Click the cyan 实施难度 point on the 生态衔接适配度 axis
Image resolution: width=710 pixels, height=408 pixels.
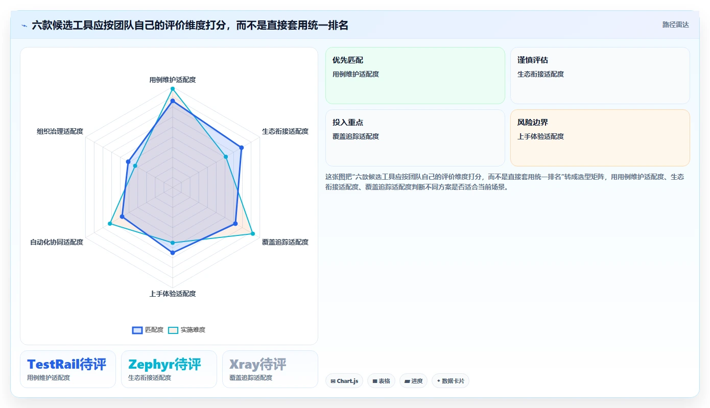226,157
